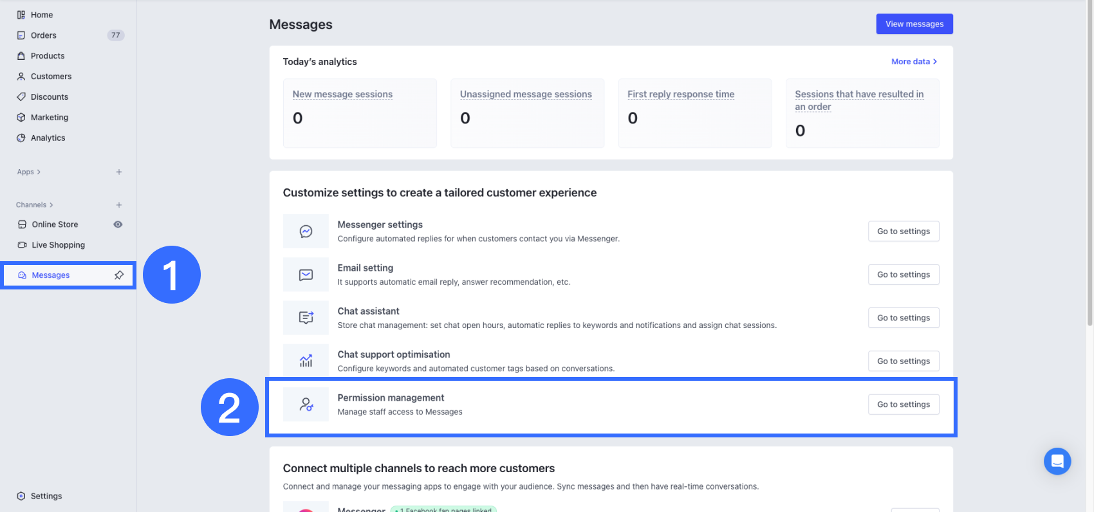Click the Analytics pie chart icon
The height and width of the screenshot is (512, 1094).
21,138
